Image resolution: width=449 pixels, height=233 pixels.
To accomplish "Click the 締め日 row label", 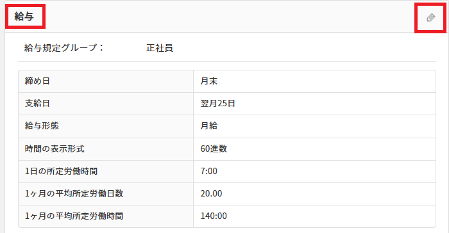I will coord(37,81).
